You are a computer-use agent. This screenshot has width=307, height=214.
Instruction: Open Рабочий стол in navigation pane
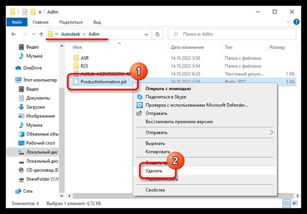tap(41, 143)
